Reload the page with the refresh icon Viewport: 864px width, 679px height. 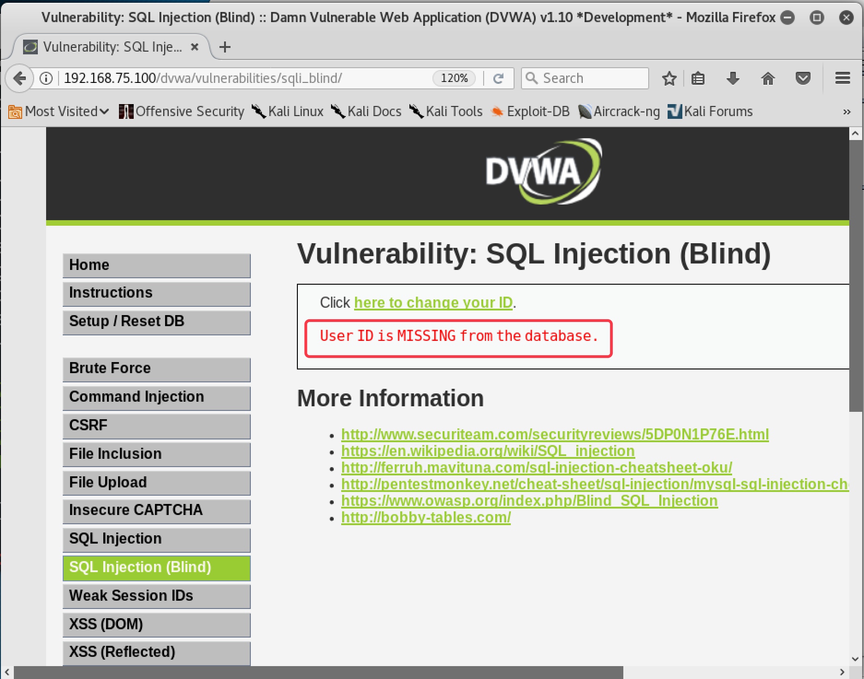498,78
